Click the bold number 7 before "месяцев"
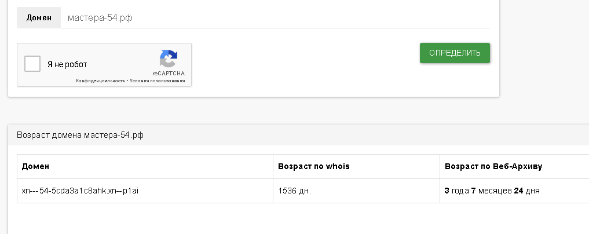This screenshot has height=234, width=589. (474, 191)
